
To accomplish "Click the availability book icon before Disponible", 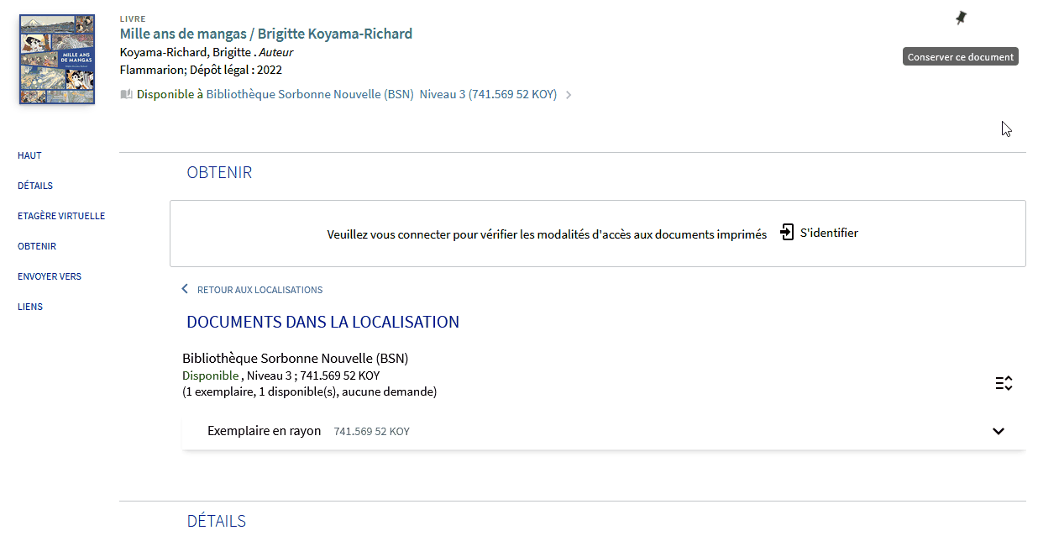I will [126, 93].
